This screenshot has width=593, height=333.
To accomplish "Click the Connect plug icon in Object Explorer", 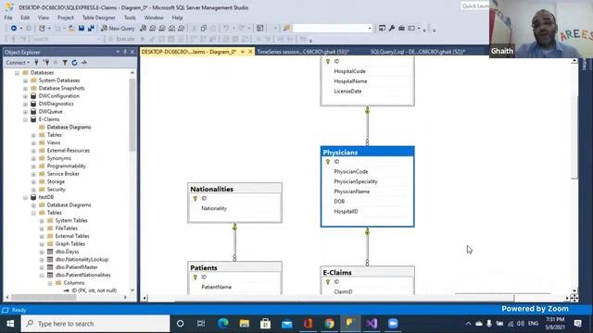I will point(37,63).
